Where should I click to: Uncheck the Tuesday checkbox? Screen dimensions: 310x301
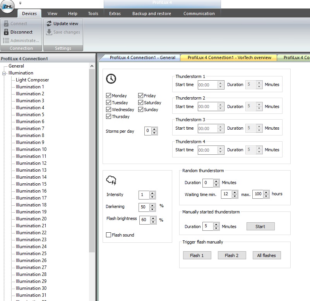click(108, 103)
